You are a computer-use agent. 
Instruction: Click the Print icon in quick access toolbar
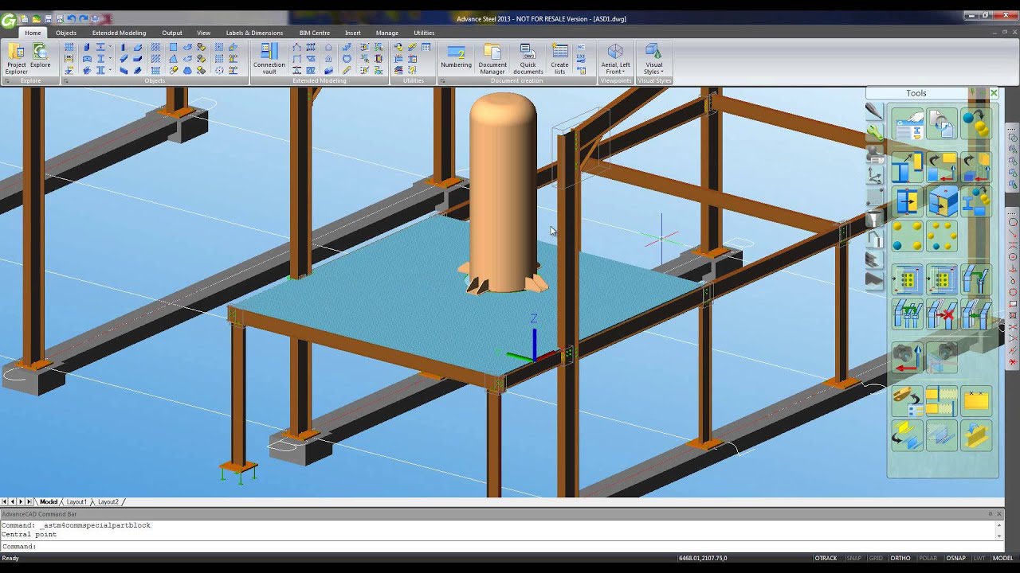pyautogui.click(x=96, y=18)
